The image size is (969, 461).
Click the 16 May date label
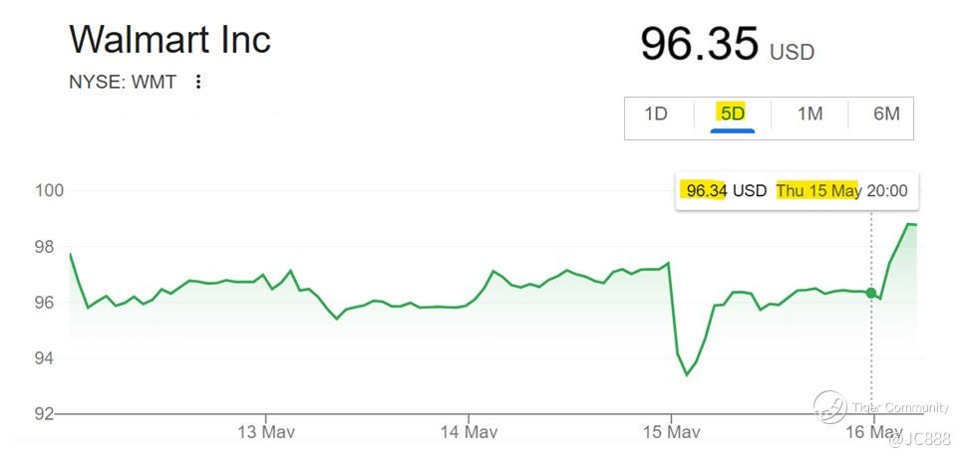click(872, 432)
